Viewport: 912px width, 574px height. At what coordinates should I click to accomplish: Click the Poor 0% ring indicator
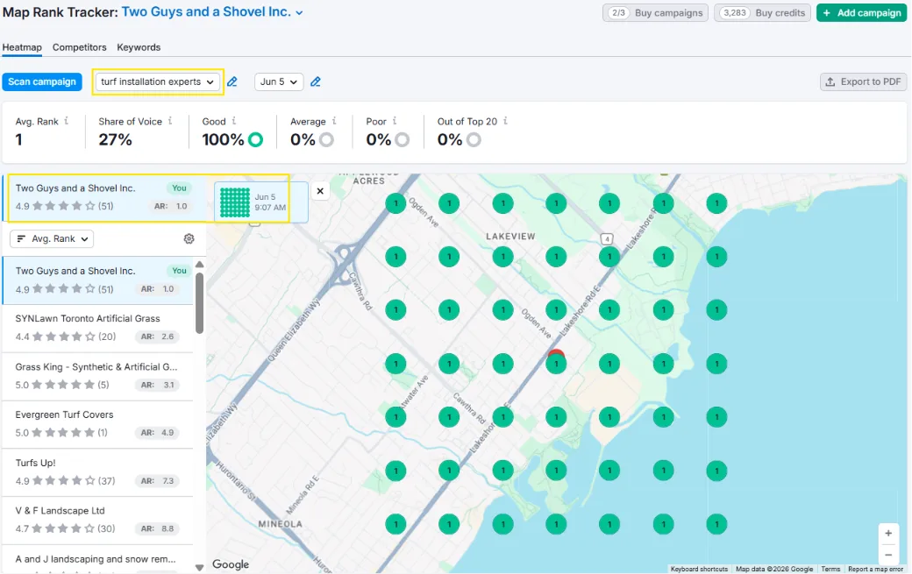click(x=402, y=139)
